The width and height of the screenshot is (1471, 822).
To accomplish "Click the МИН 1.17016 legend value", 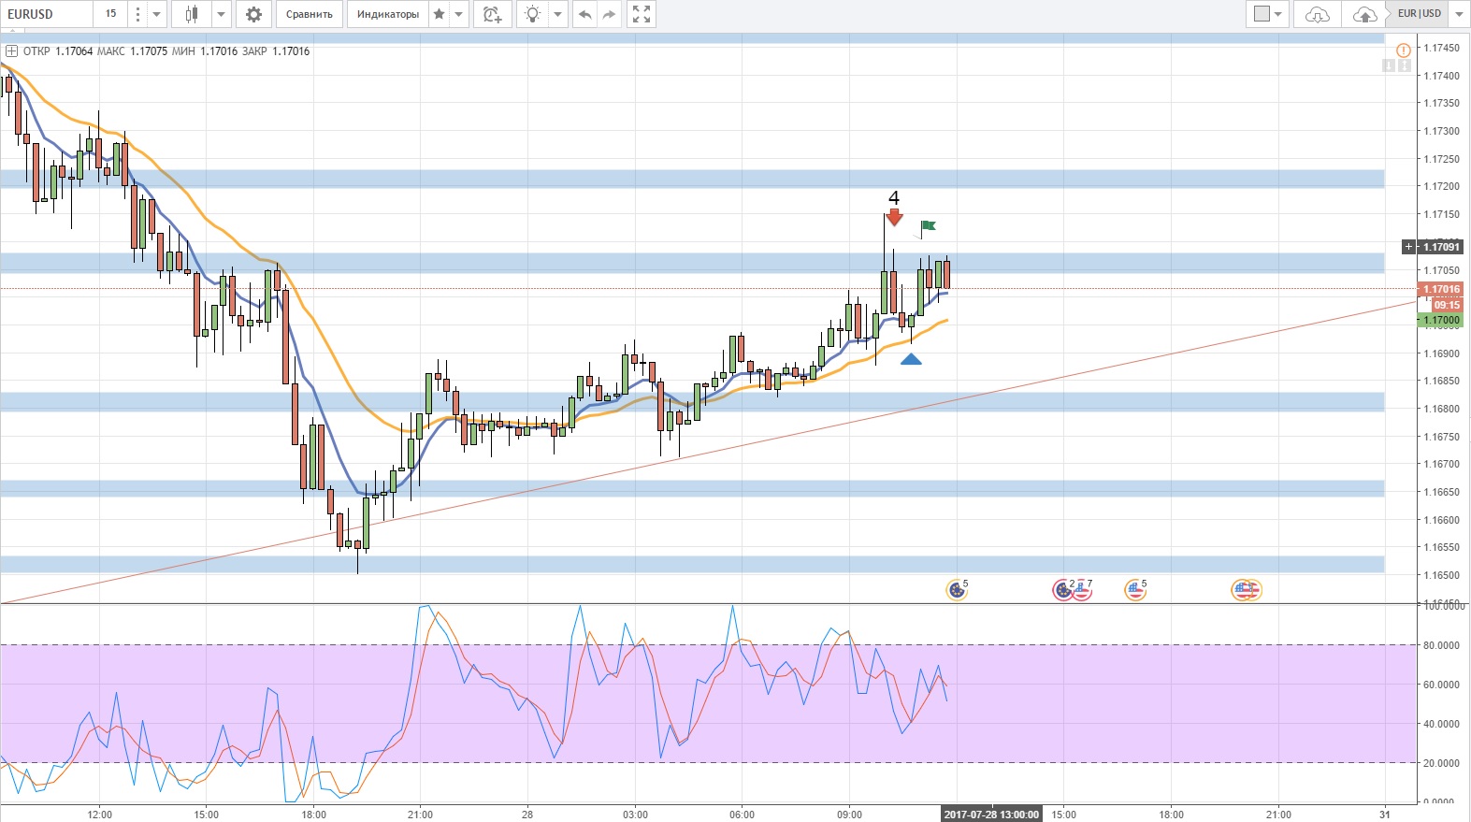I will (205, 51).
